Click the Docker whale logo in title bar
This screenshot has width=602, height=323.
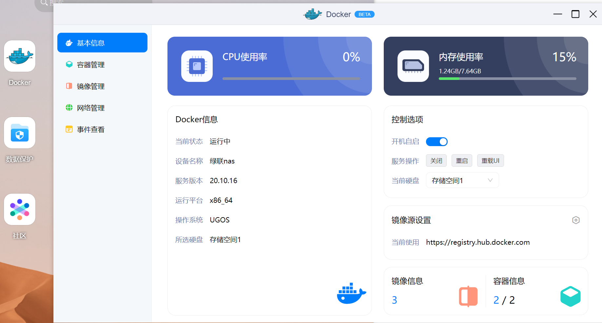[313, 14]
